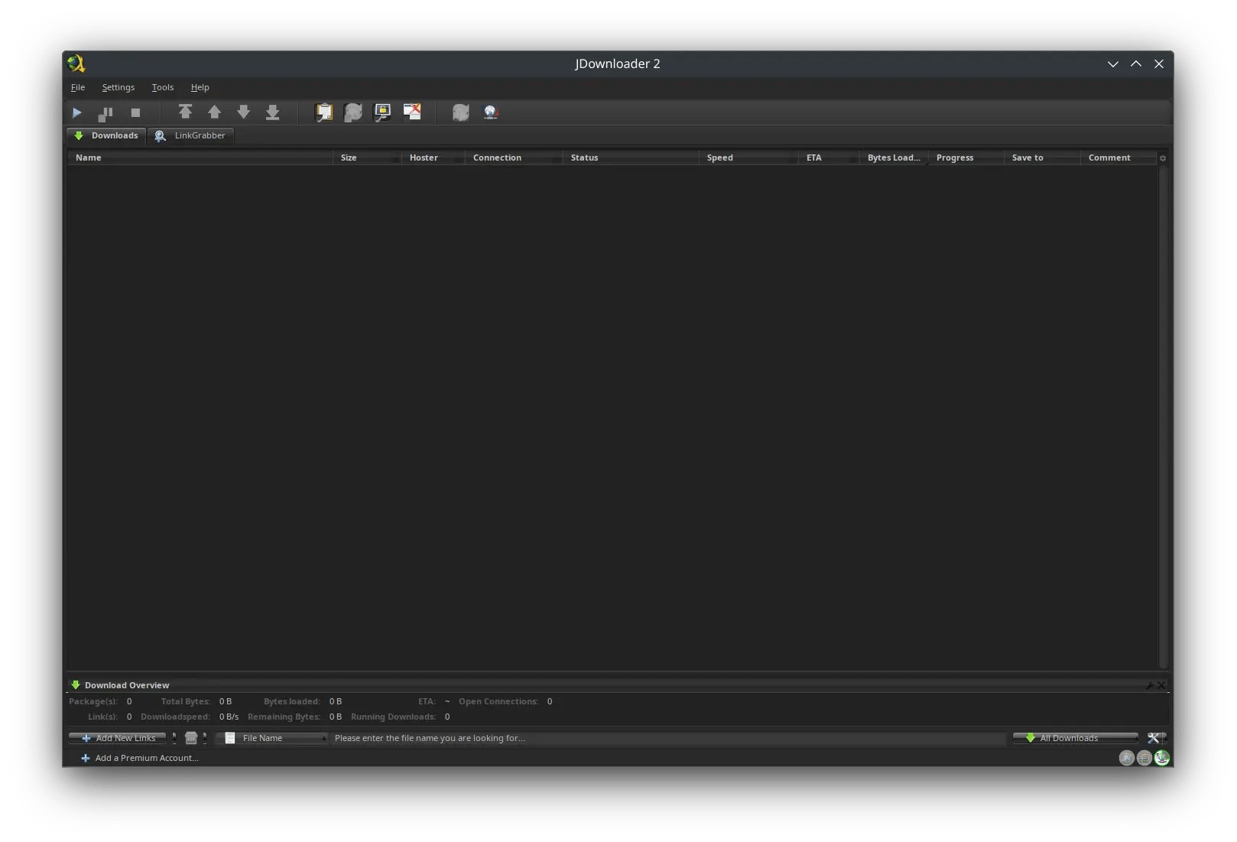Open the All Downloads view dropdown
Screen dimensions: 1237x842
coord(1075,738)
